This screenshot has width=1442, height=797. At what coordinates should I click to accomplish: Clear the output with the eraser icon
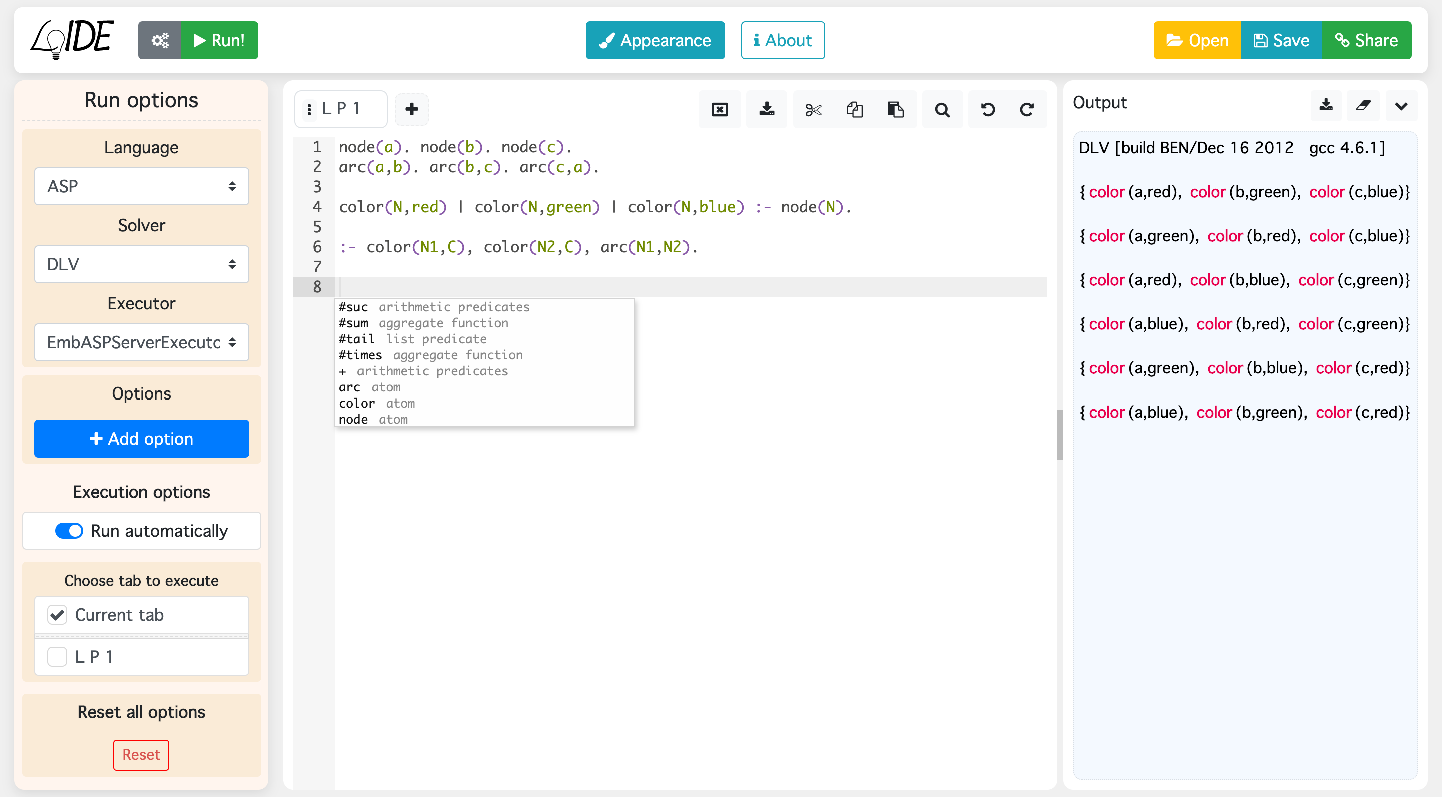[1363, 106]
